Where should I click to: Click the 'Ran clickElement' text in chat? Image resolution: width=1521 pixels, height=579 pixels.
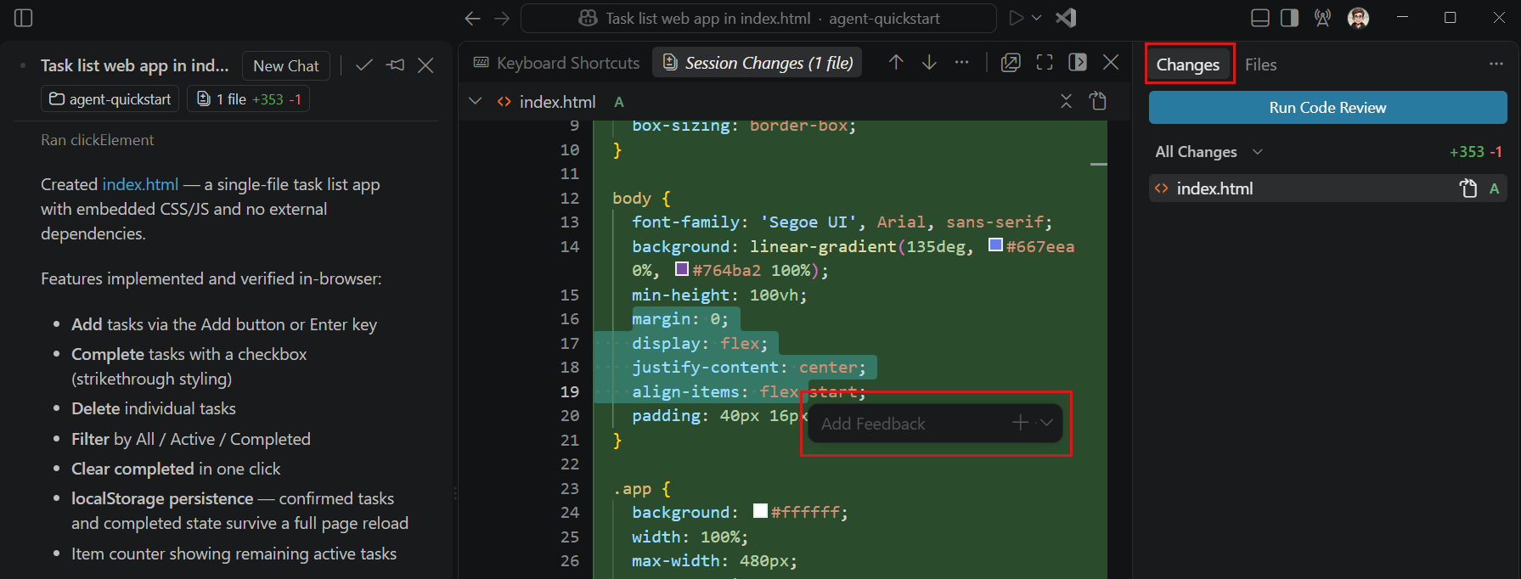coord(98,140)
